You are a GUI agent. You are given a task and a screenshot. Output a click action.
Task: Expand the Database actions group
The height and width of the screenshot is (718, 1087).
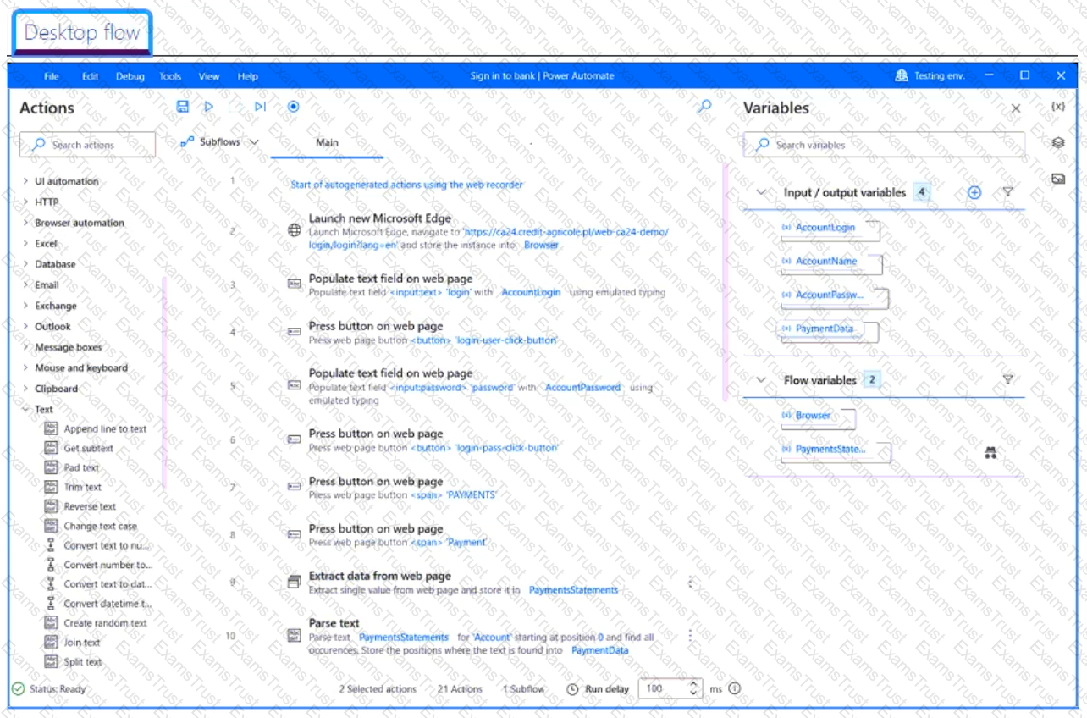tap(25, 264)
